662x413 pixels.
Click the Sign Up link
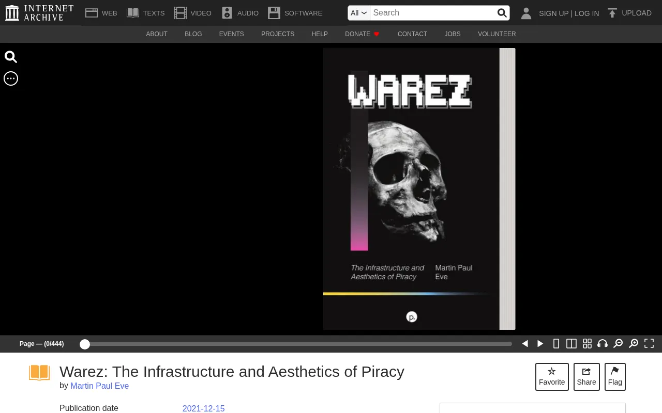553,13
